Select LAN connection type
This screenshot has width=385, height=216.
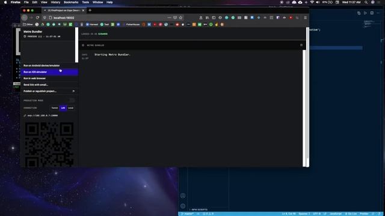63,108
